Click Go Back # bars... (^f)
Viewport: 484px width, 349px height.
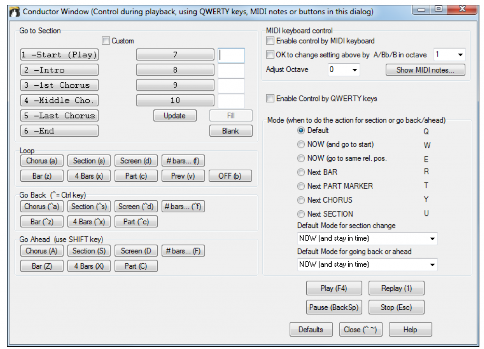pos(183,206)
